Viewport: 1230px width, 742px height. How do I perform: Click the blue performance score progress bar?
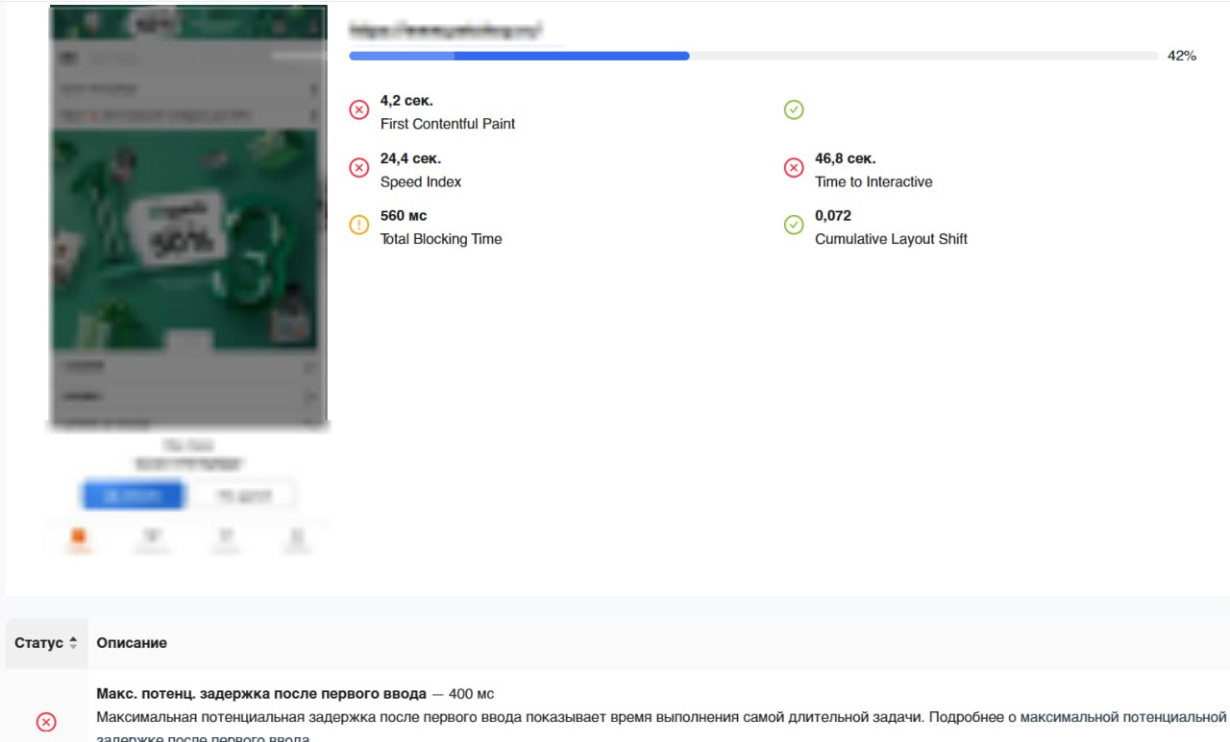tap(519, 57)
